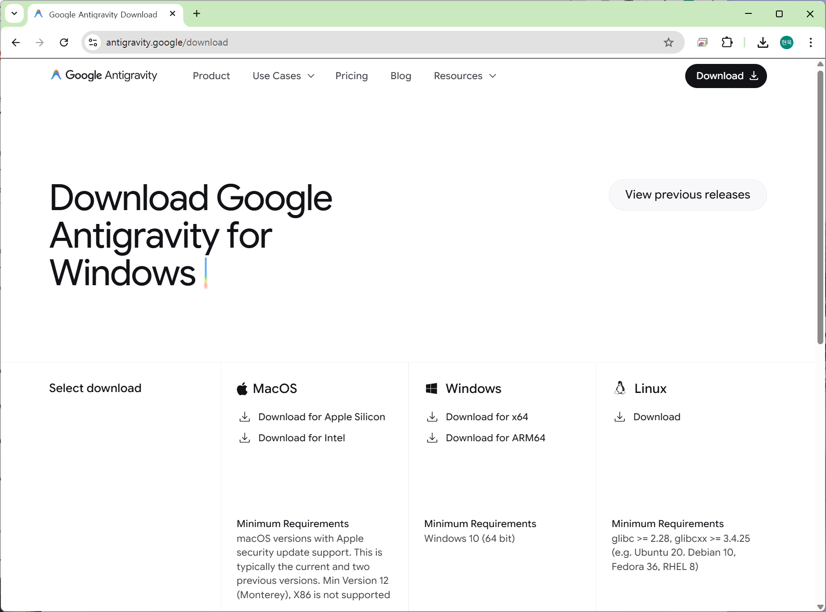Reload the current page
The image size is (826, 612).
[x=64, y=42]
